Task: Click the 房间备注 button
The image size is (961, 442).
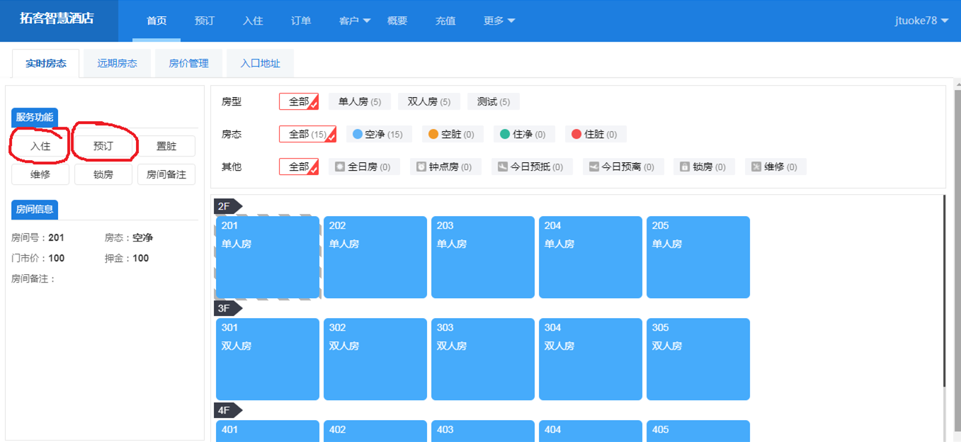Action: (166, 174)
